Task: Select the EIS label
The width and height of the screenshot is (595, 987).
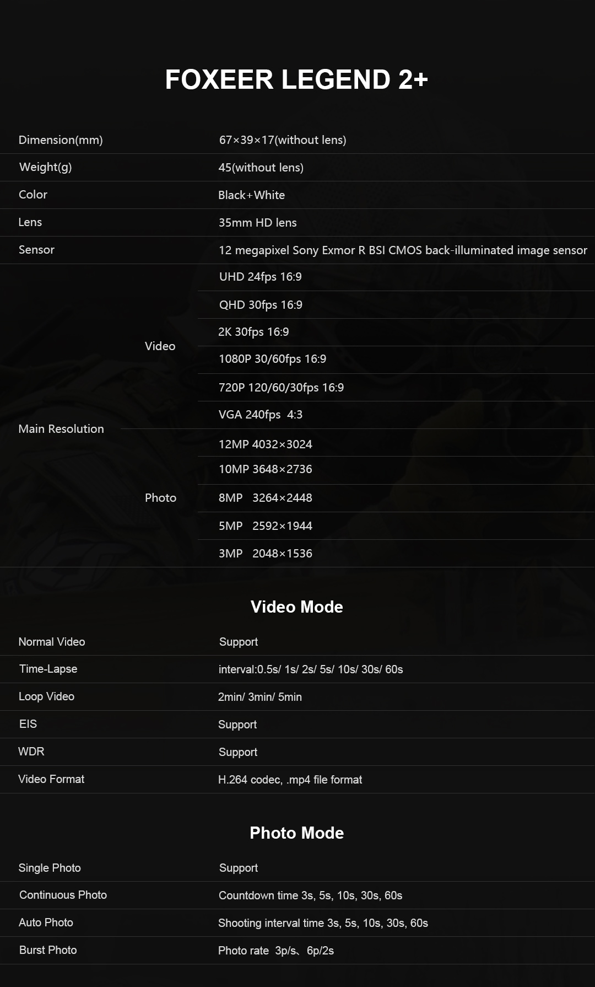Action: point(28,724)
